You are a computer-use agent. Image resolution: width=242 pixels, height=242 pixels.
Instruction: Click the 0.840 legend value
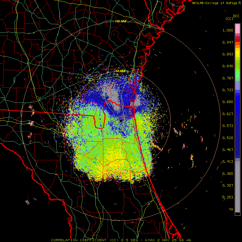coord(228,66)
